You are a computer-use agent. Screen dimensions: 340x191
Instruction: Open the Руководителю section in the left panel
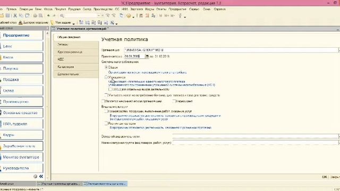click(21, 168)
